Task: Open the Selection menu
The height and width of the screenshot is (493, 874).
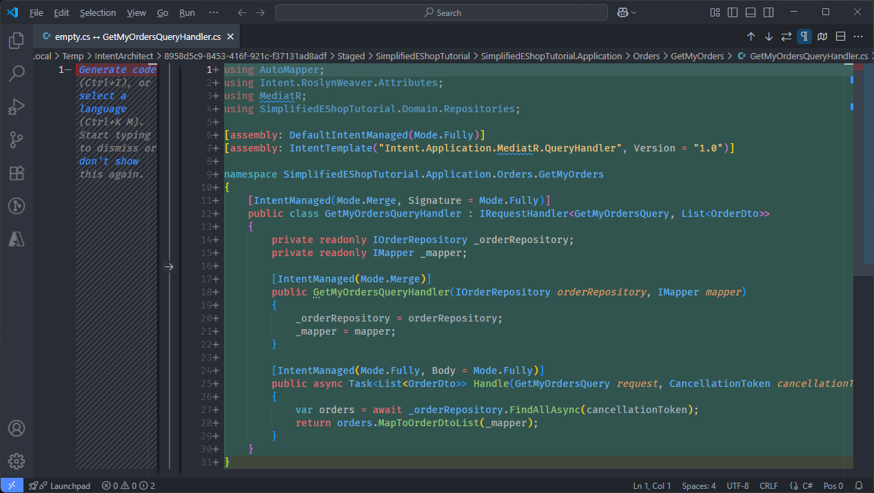Action: pos(98,12)
